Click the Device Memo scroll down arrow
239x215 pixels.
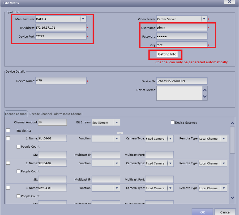click(x=205, y=96)
